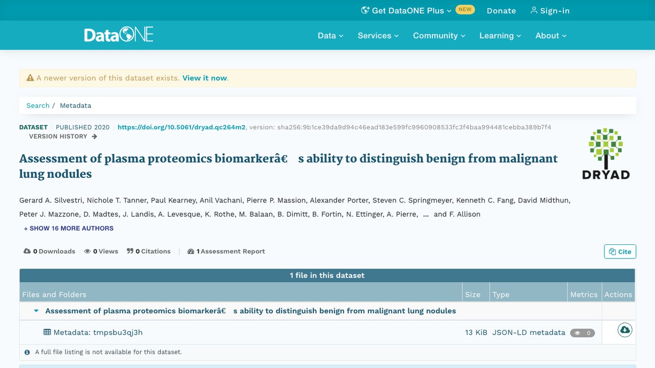The height and width of the screenshot is (368, 655).
Task: Click the Dryad tree logo
Action: pyautogui.click(x=606, y=153)
